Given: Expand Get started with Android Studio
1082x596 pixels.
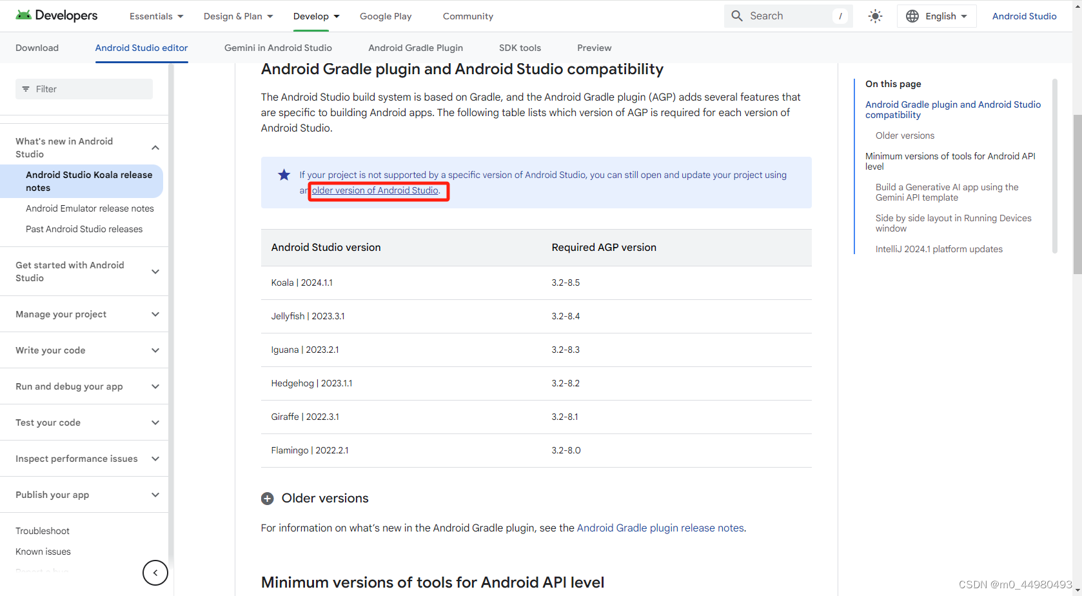Looking at the screenshot, I should point(155,272).
